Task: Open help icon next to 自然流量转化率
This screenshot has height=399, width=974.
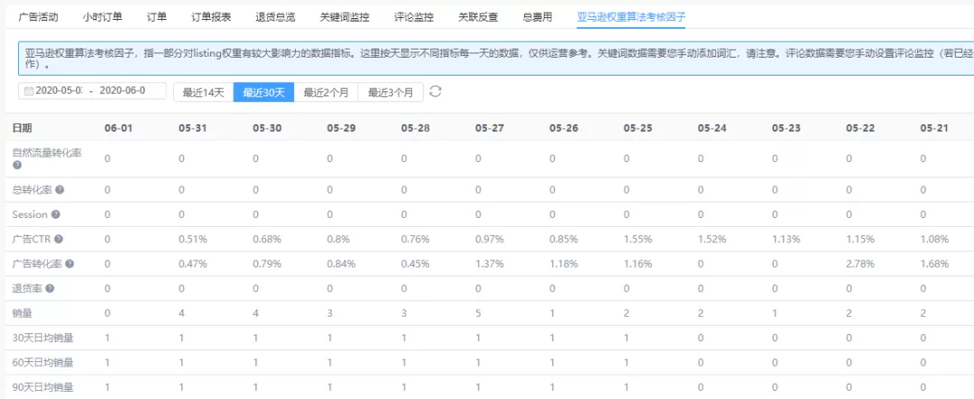Action: coord(17,165)
